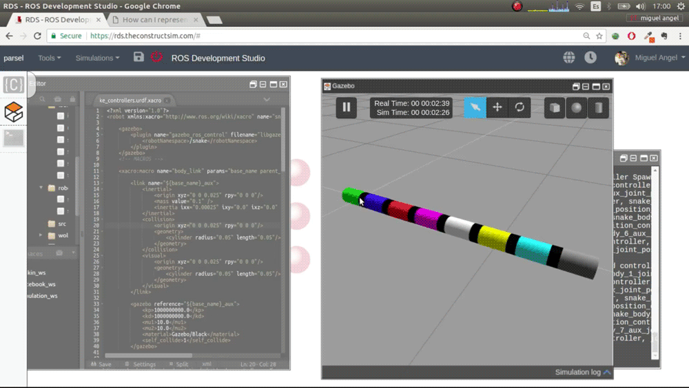The width and height of the screenshot is (689, 388).
Task: Click the save floppy disk icon in navbar
Action: pyautogui.click(x=138, y=56)
